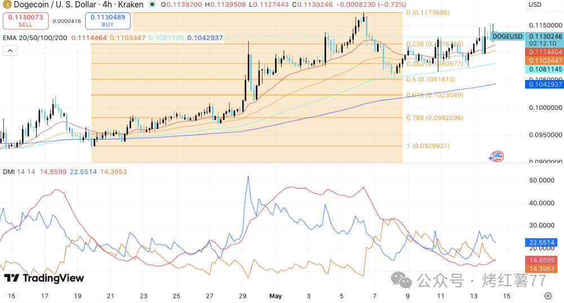This screenshot has height=303, width=564.
Task: Open the USD currency selector
Action: click(x=535, y=5)
